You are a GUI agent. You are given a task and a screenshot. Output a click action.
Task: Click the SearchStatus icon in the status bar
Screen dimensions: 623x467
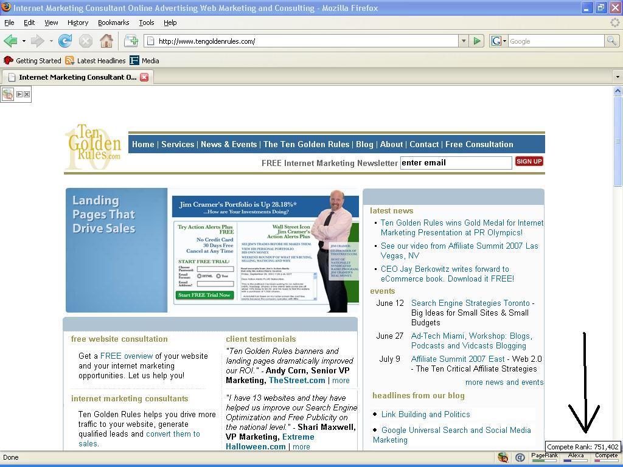(x=503, y=457)
